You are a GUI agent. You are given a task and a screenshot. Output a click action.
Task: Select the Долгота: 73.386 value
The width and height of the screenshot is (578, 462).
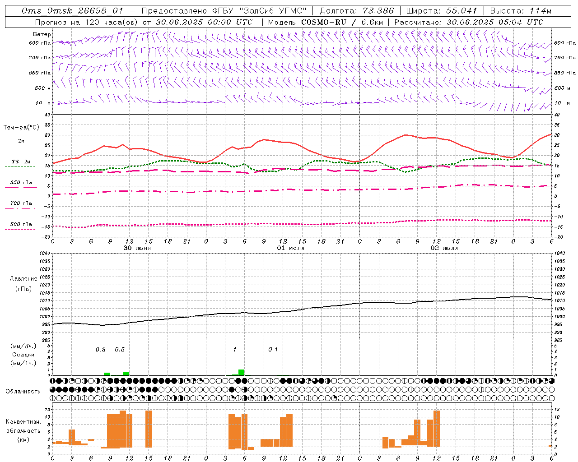point(357,11)
